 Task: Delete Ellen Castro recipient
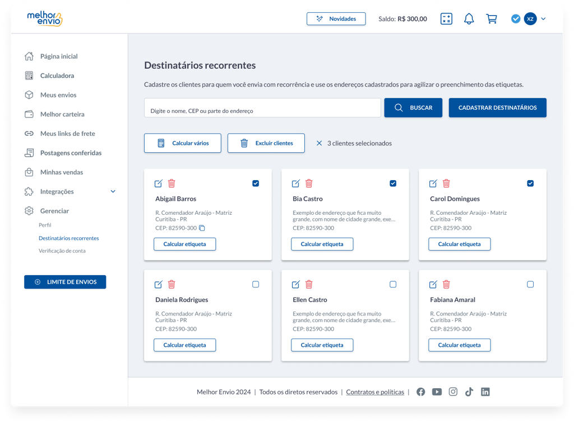click(309, 284)
